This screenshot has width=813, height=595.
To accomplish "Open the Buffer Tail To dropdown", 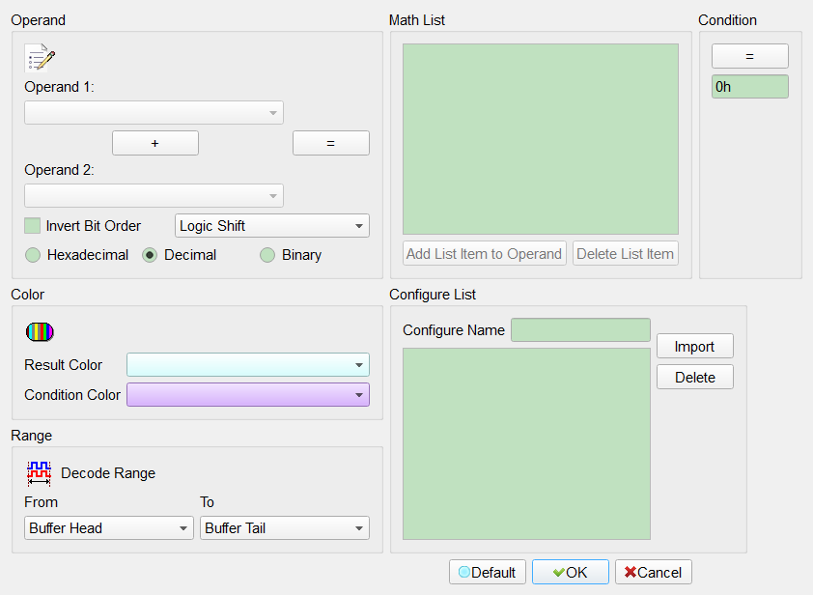I will [x=285, y=528].
